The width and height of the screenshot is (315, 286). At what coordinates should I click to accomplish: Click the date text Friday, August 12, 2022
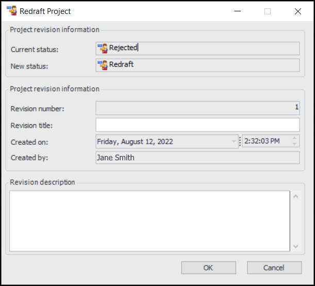(135, 141)
